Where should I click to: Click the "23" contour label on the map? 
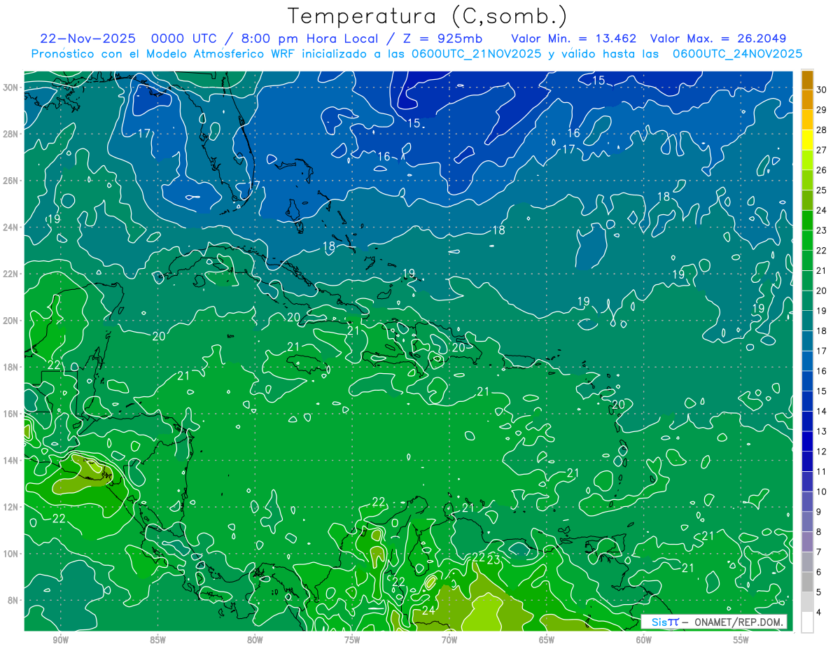coord(493,560)
